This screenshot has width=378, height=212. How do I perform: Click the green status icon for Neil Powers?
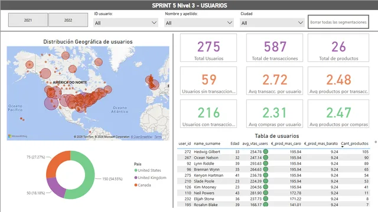click(x=265, y=193)
